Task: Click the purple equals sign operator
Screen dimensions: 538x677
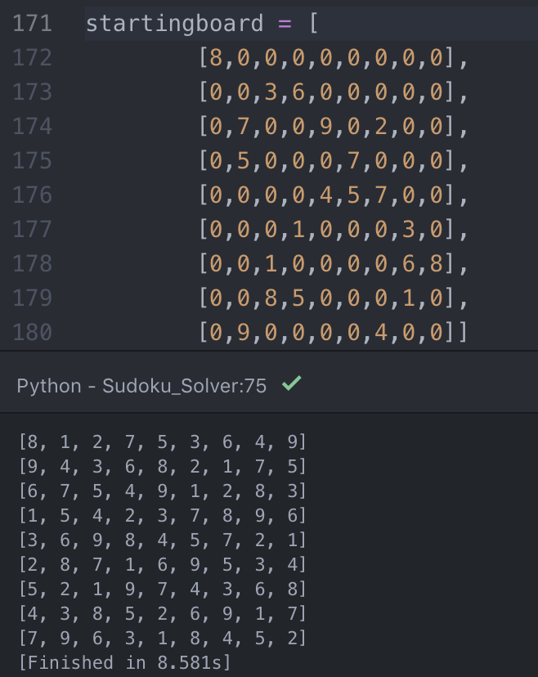Action: click(x=285, y=24)
